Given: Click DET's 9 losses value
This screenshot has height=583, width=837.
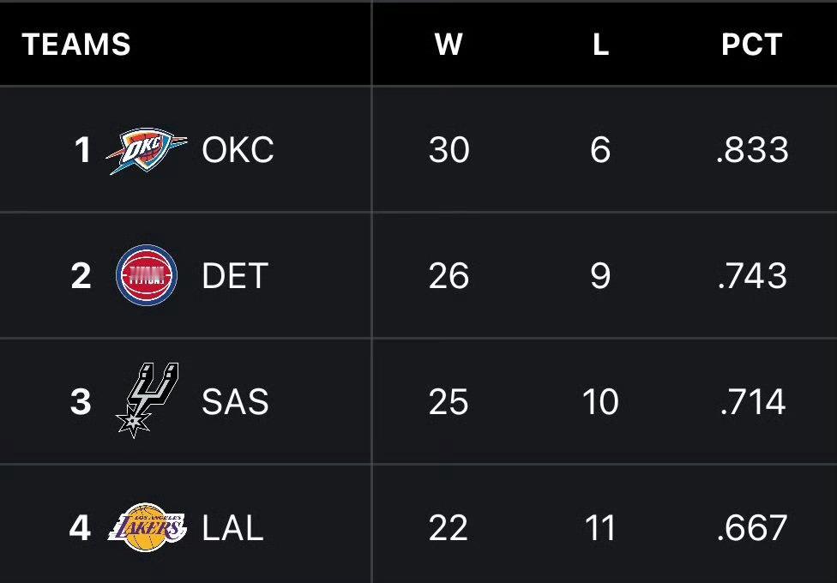Looking at the screenshot, I should coord(600,276).
